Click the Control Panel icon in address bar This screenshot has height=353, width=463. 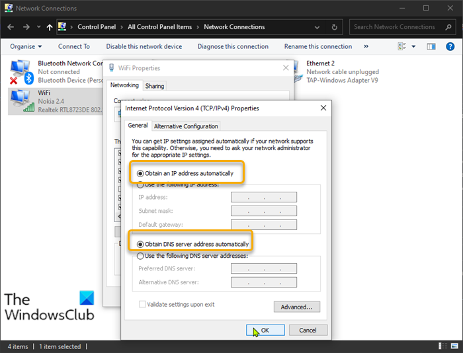[x=62, y=26]
